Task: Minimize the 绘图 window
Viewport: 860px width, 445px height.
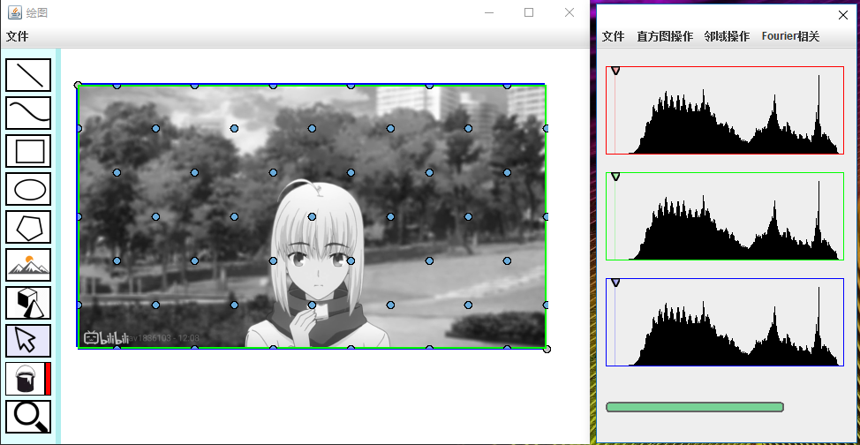Action: click(x=489, y=12)
